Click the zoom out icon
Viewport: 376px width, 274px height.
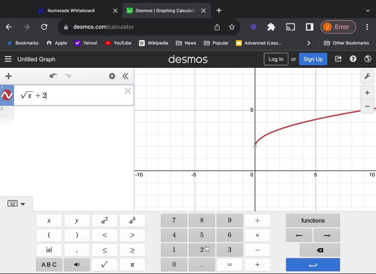(x=367, y=107)
